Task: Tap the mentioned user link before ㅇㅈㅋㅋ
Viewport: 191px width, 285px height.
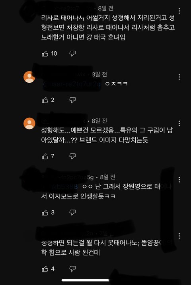Action: pyautogui.click(x=72, y=84)
